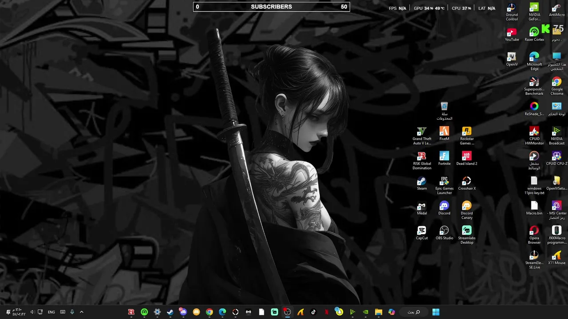Open Chrome from the taskbar
The height and width of the screenshot is (319, 568).
[x=209, y=312]
